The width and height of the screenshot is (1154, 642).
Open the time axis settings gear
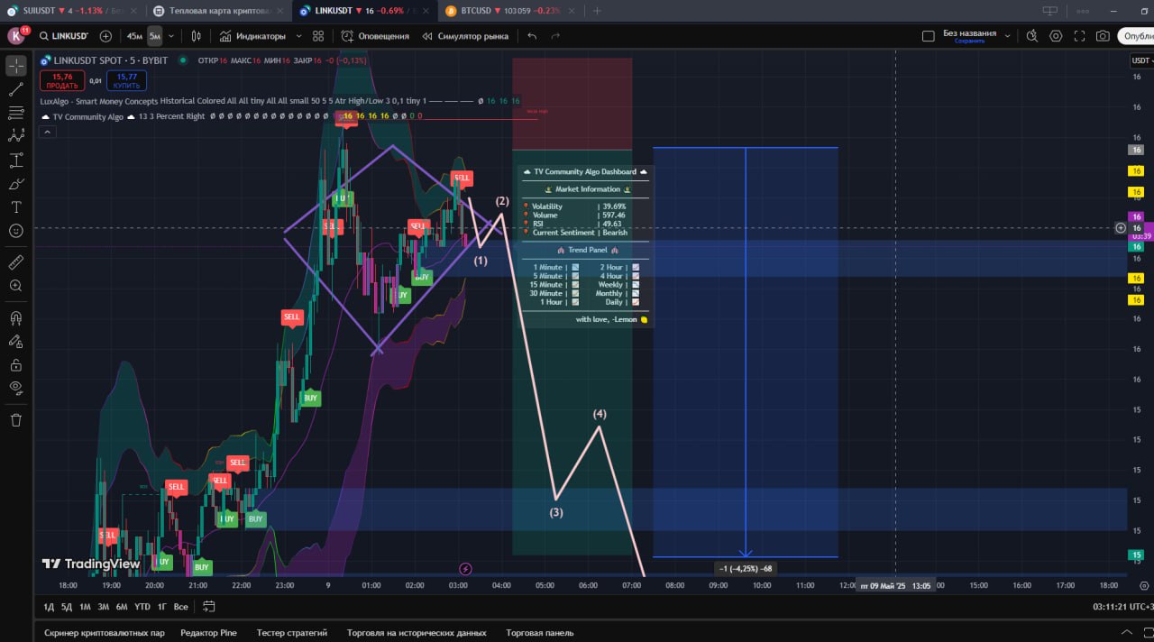[x=1144, y=585]
